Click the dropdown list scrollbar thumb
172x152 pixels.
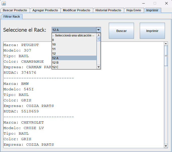[98, 39]
